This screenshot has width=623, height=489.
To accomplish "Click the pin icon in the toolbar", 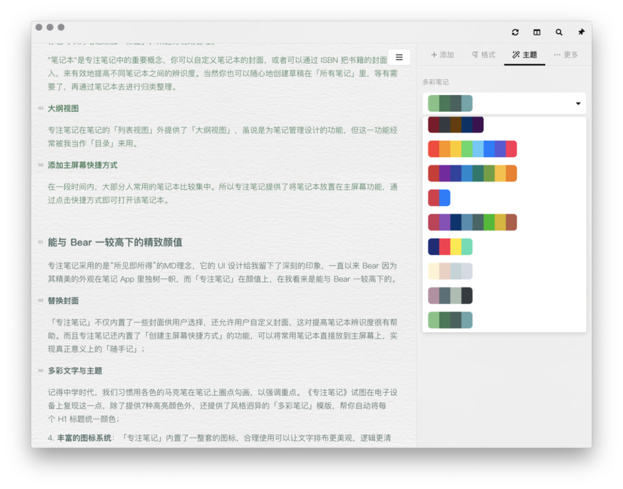I will pos(581,32).
